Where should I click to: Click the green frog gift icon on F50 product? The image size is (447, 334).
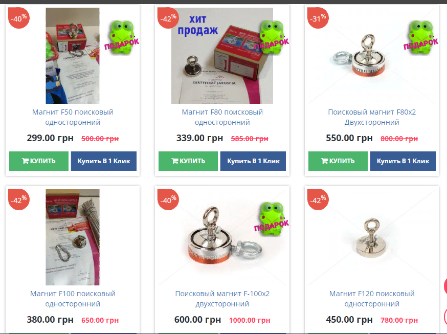(x=122, y=37)
